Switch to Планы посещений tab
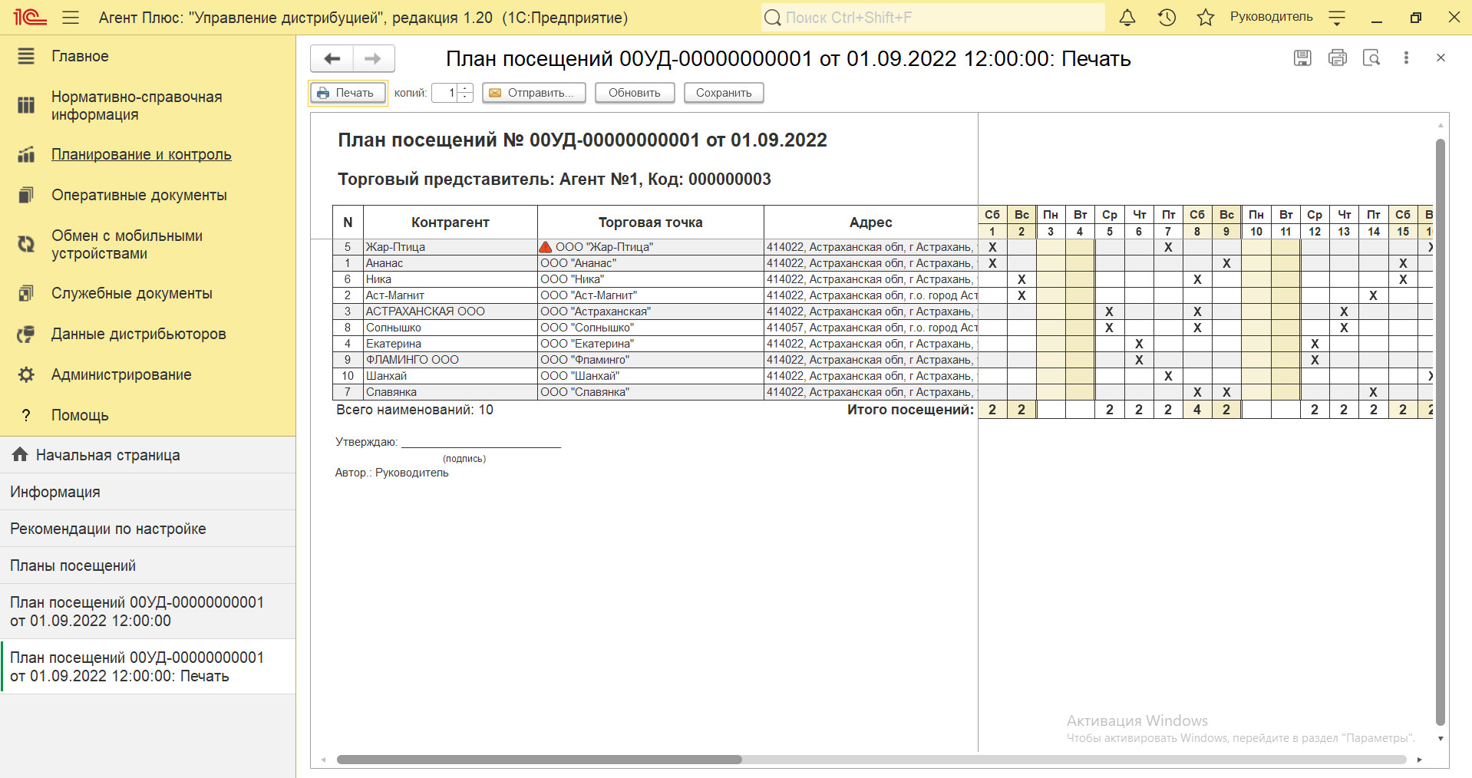This screenshot has width=1472, height=778. coord(147,565)
